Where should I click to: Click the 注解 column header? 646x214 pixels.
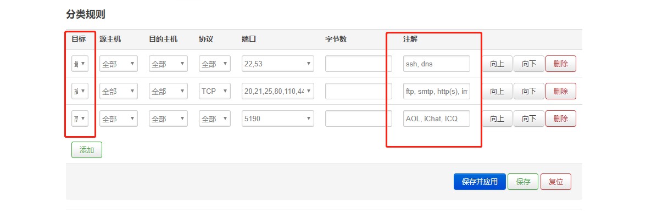pos(410,40)
